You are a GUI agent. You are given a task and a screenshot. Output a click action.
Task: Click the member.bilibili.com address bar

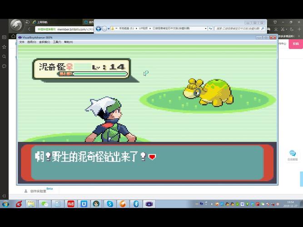click(x=65, y=30)
